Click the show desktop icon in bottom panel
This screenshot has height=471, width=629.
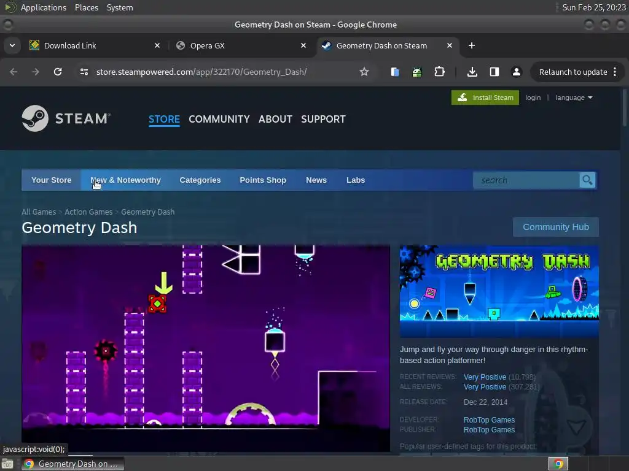(7, 464)
